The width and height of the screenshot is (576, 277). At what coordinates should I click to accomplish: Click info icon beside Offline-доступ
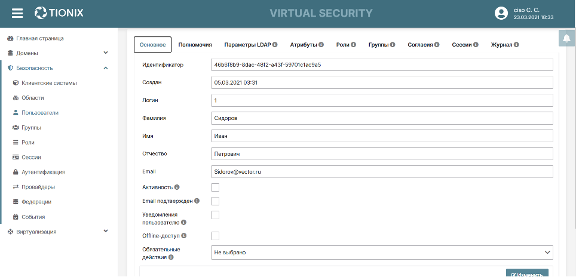pos(184,236)
